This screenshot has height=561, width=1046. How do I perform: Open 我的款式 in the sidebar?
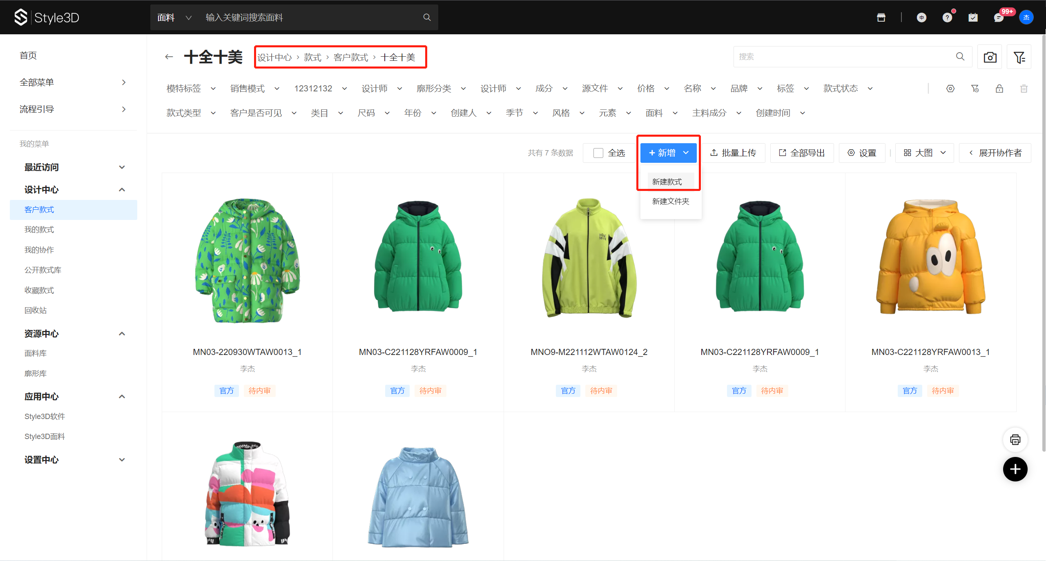click(x=39, y=230)
